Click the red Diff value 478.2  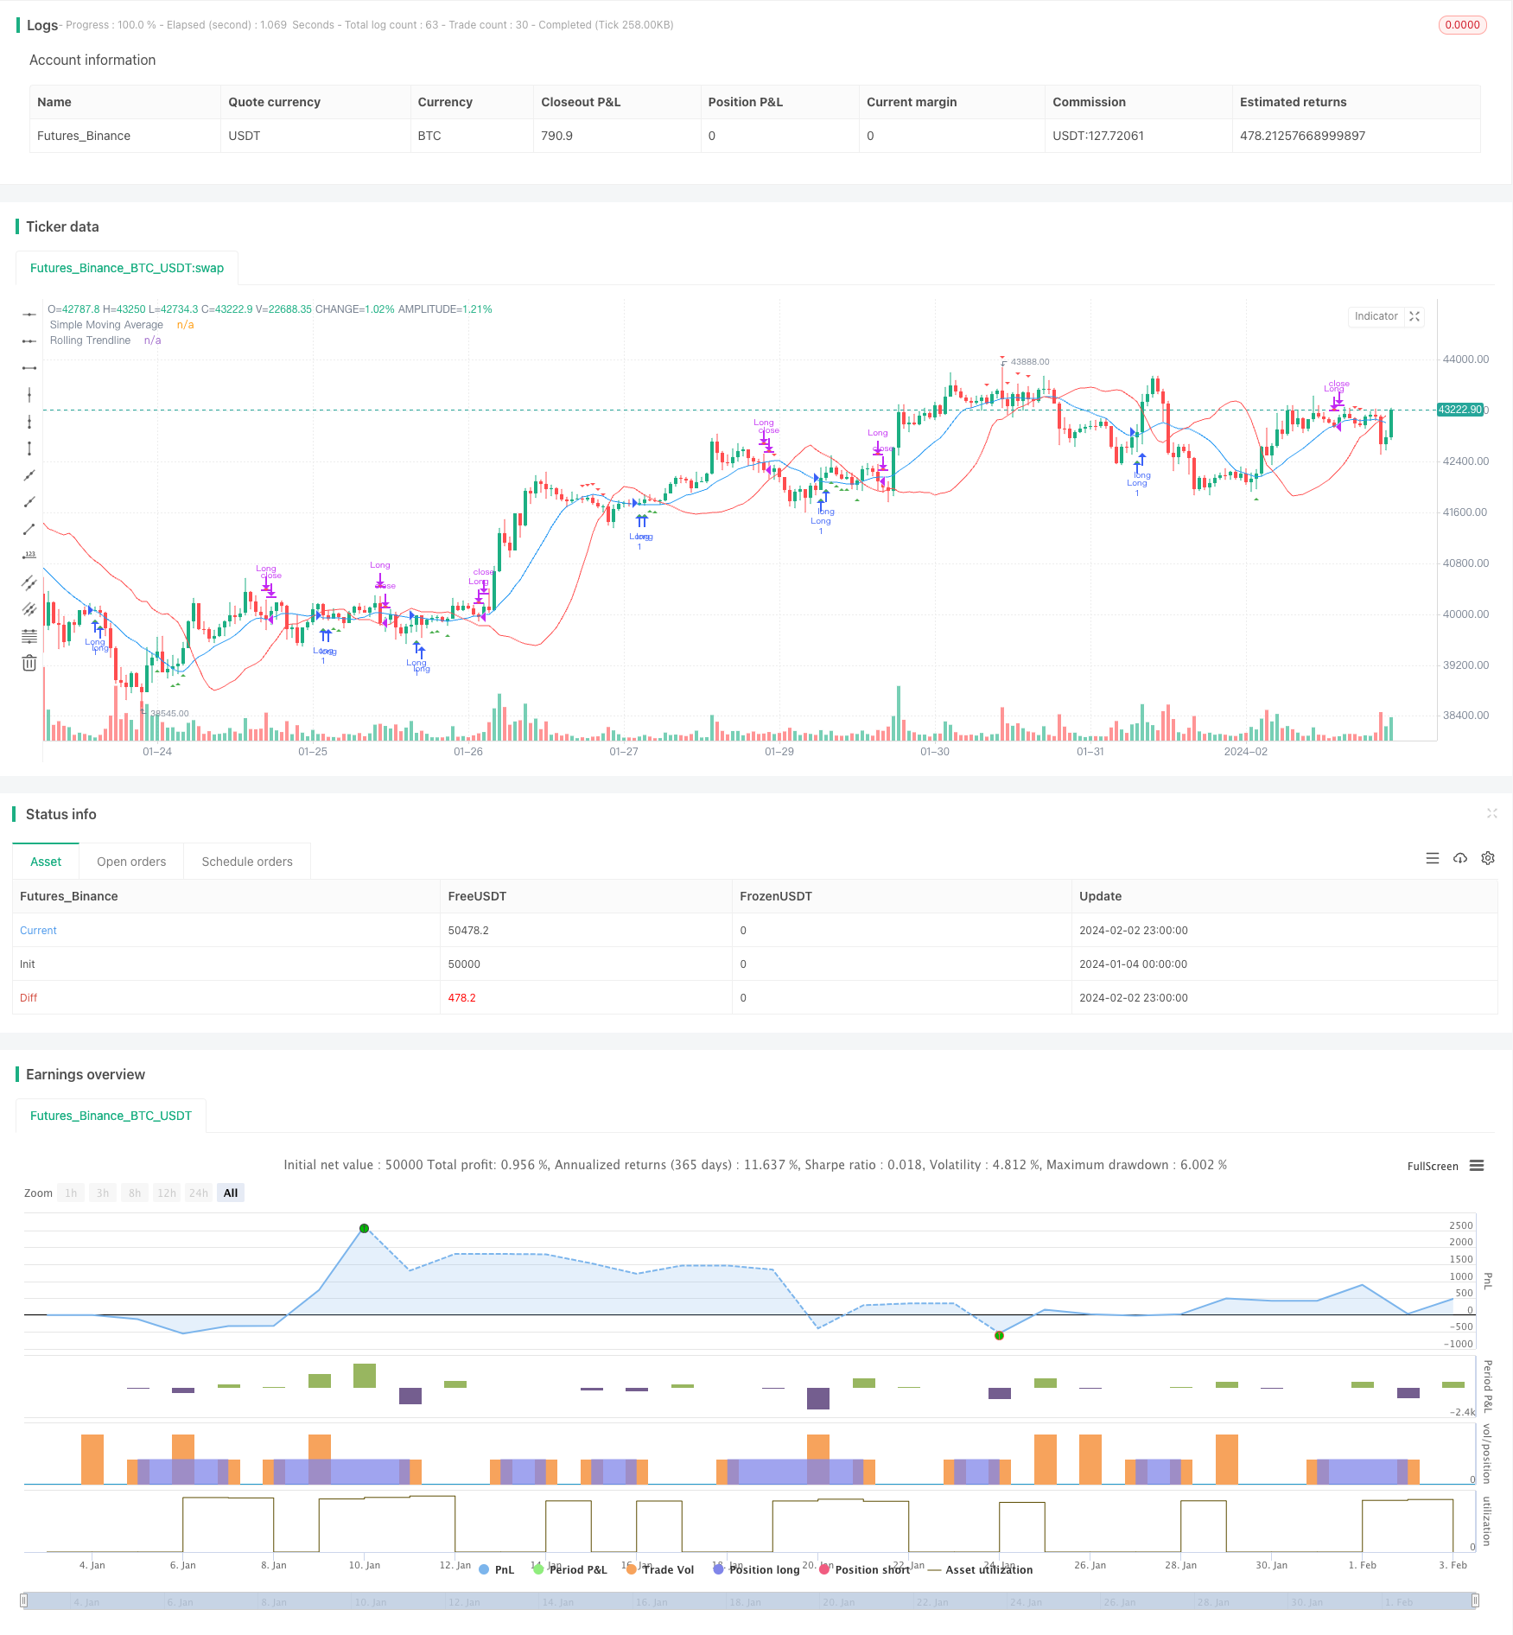(461, 998)
